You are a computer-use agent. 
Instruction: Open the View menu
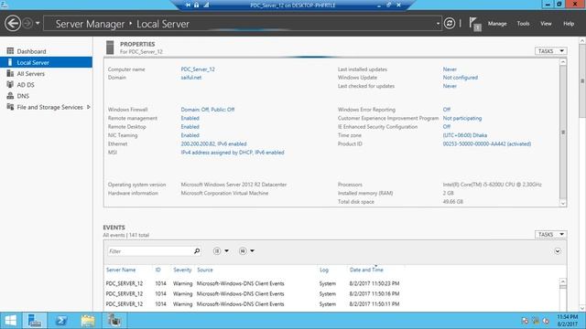click(x=546, y=24)
